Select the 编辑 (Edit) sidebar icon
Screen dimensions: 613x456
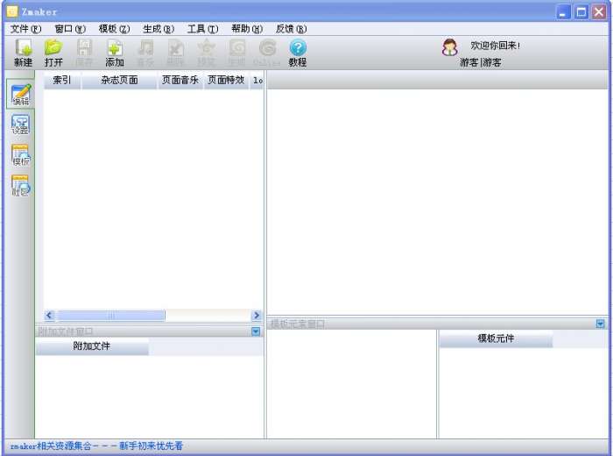(21, 95)
